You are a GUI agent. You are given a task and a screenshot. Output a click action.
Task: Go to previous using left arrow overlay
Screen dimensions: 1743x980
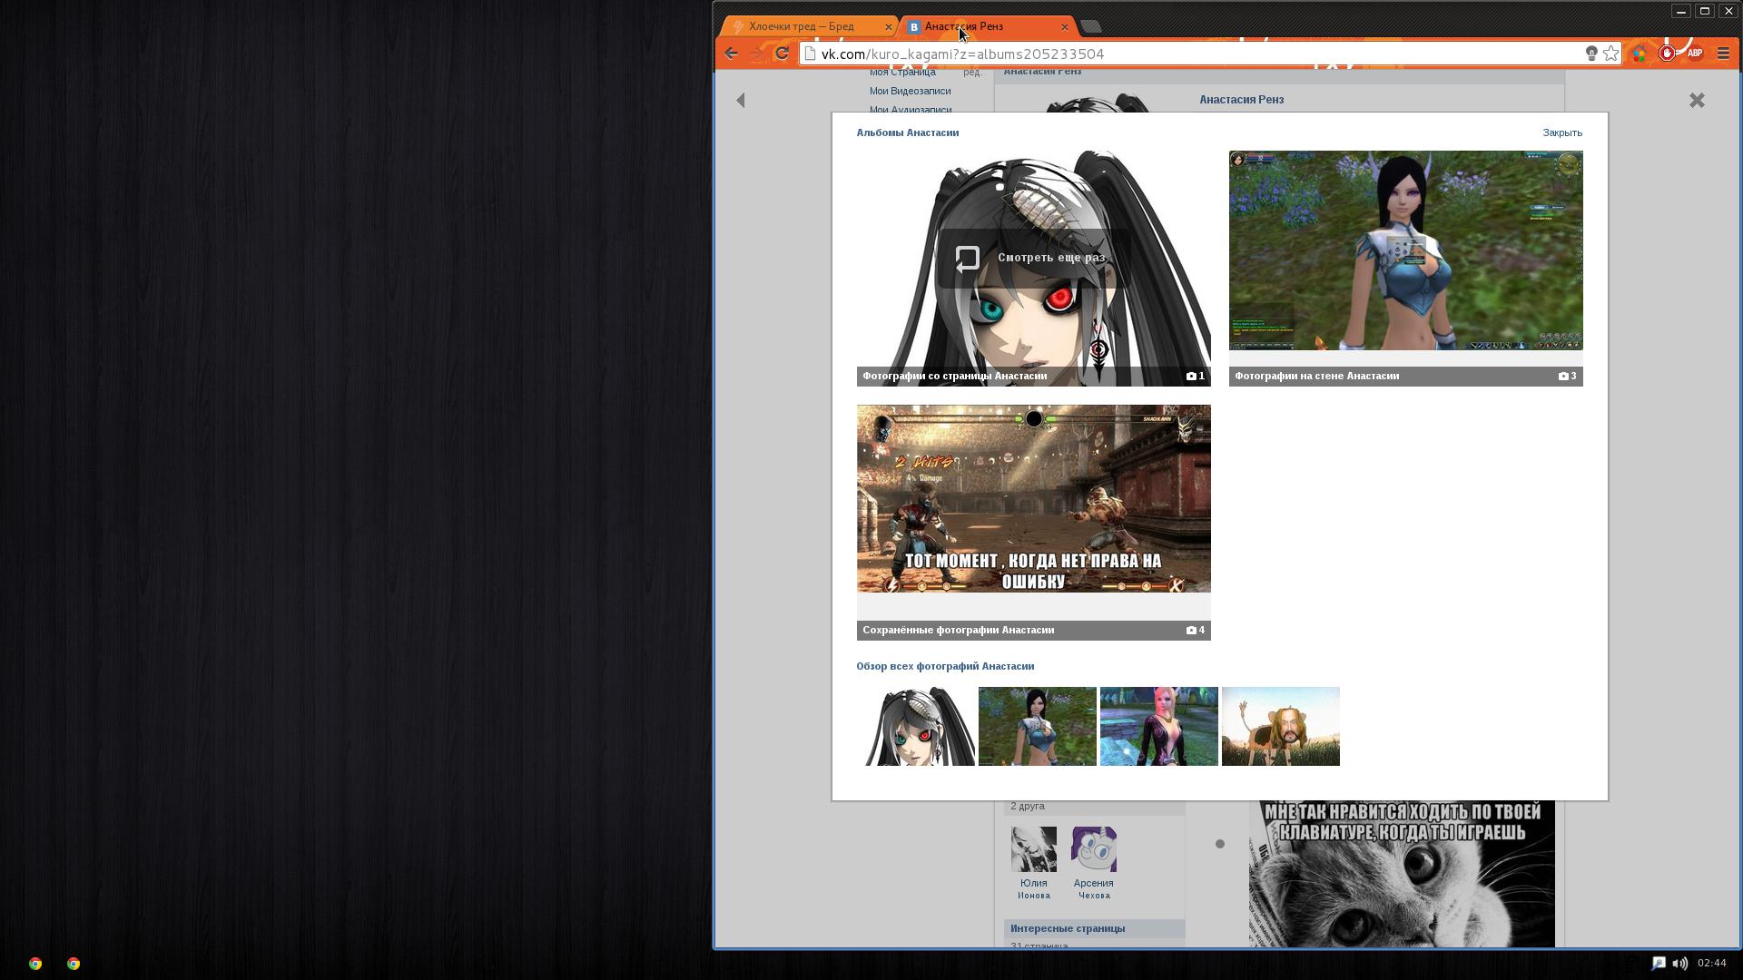click(741, 101)
